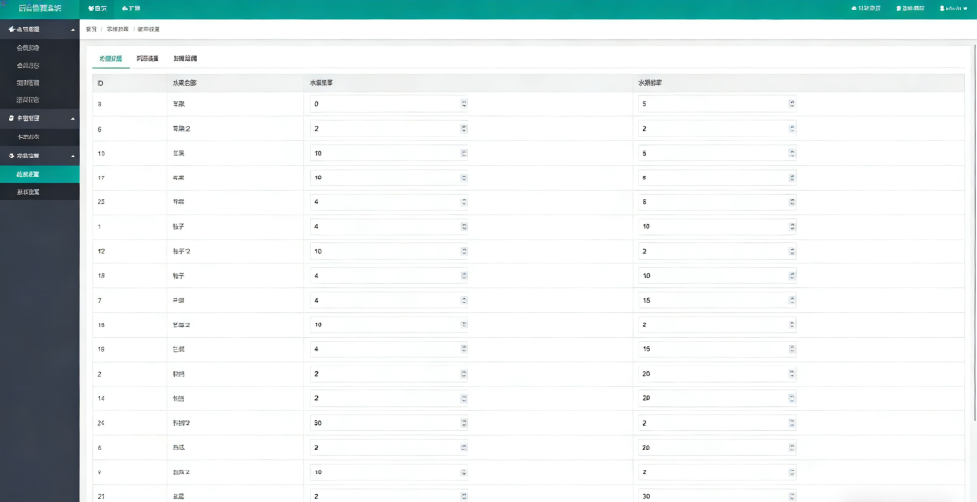Click the middle breadcrumb link
Viewport: 977px width, 502px height.
(117, 30)
